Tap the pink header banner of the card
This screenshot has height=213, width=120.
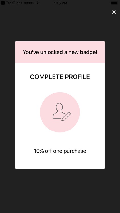click(60, 52)
